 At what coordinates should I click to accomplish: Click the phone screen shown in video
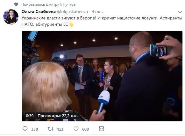tap(159, 51)
